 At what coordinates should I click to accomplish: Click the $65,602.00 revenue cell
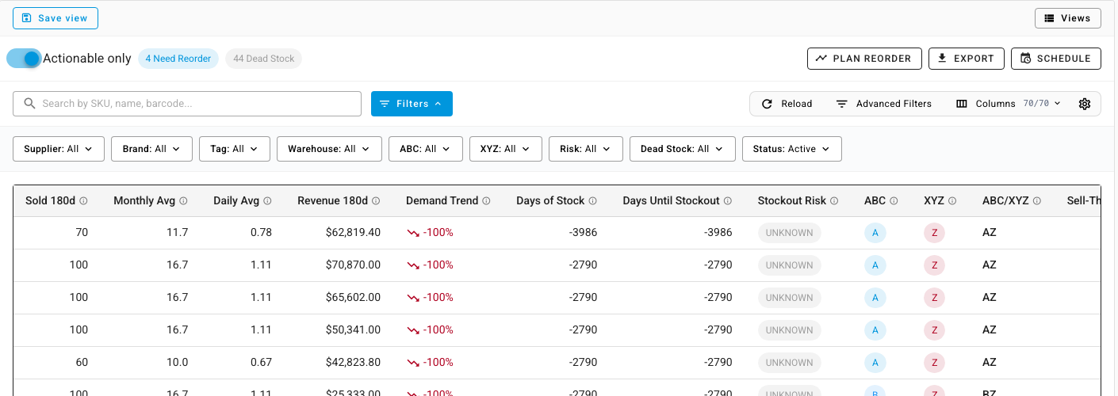coord(353,298)
